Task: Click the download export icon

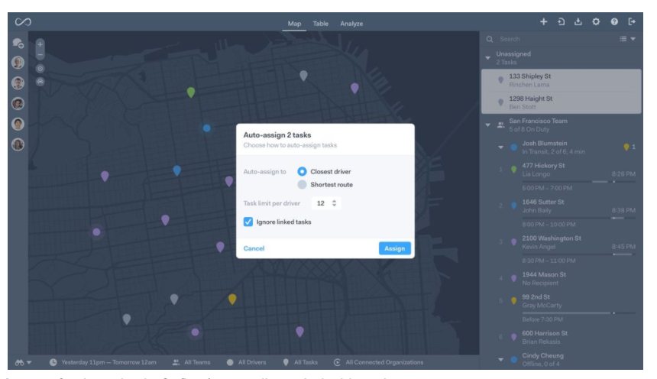Action: click(x=578, y=22)
